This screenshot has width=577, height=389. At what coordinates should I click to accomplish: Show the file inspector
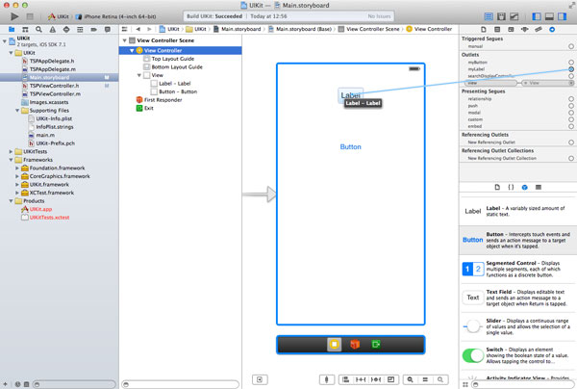click(x=484, y=30)
